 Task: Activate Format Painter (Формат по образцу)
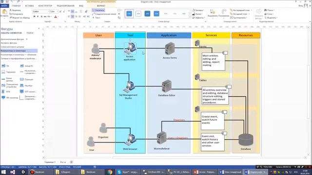[19, 17]
